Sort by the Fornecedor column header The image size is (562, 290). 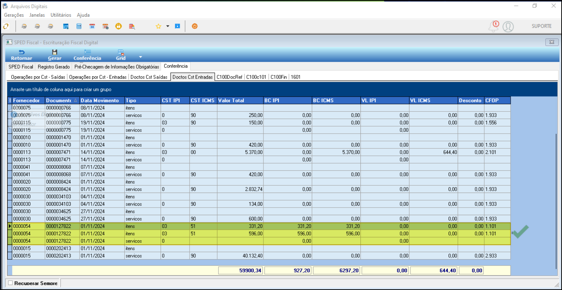click(x=28, y=100)
